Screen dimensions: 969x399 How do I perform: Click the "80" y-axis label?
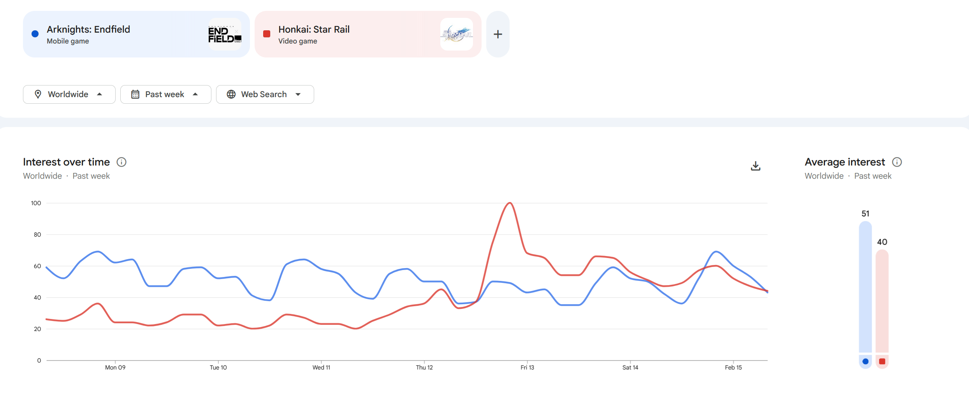[x=37, y=235]
